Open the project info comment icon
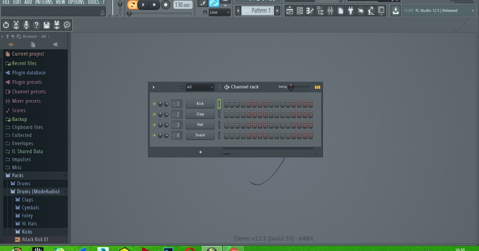 (x=67, y=25)
